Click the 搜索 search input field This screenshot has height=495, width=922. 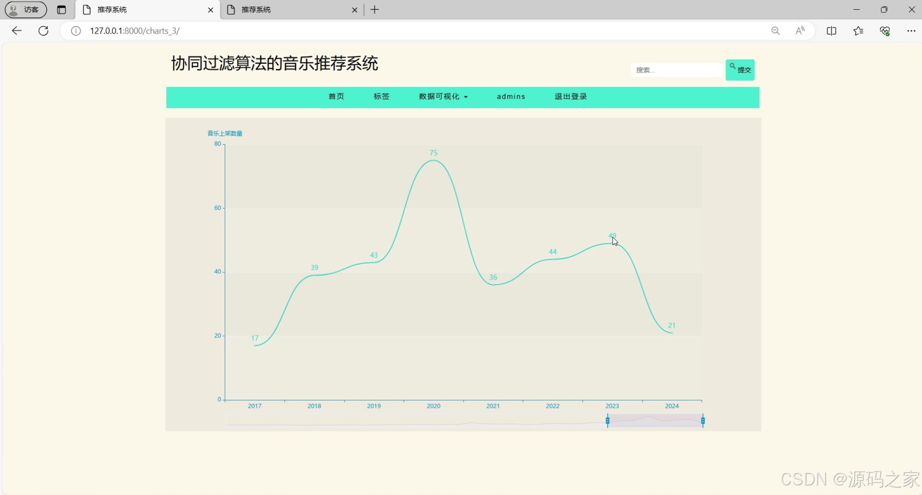[x=676, y=70]
